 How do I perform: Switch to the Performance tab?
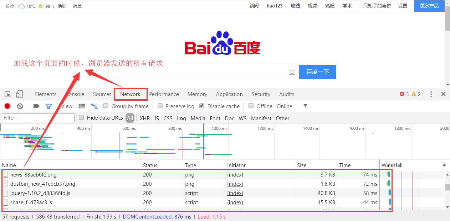tap(164, 94)
